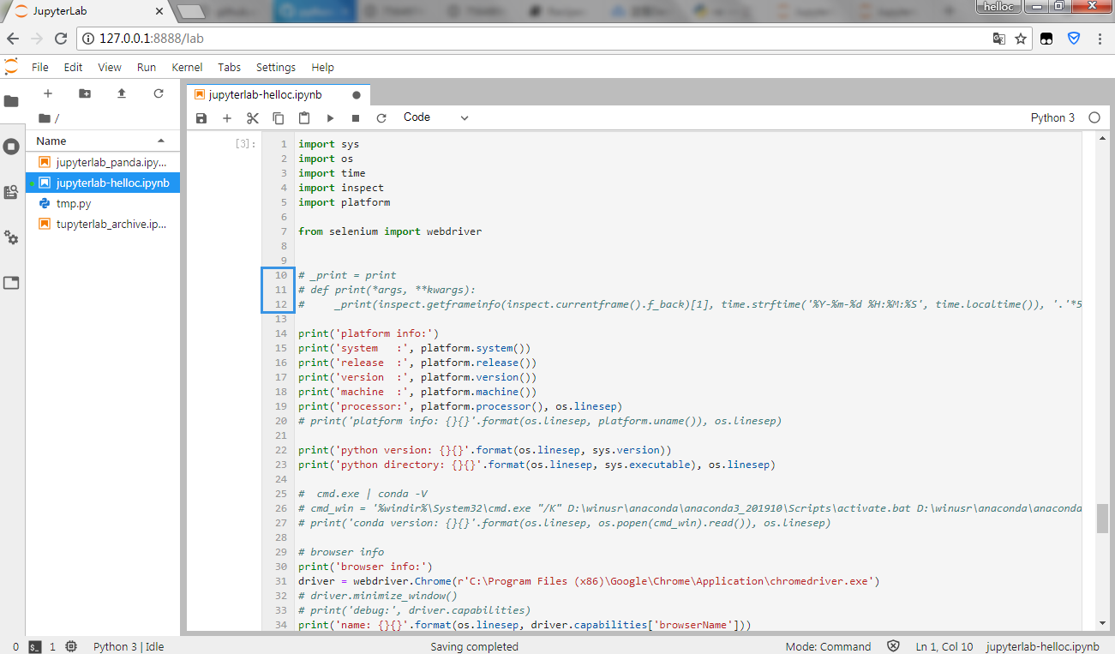Image resolution: width=1115 pixels, height=654 pixels.
Task: Interrupt the kernel with stop icon
Action: pyautogui.click(x=356, y=118)
